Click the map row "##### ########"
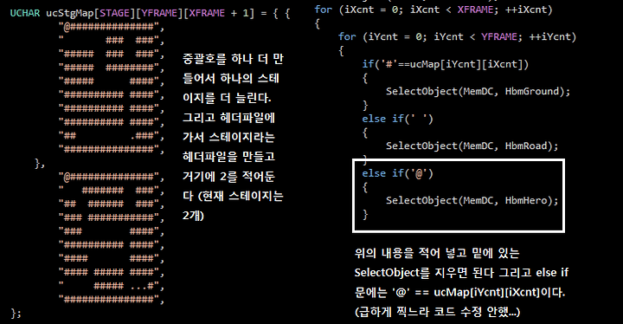This screenshot has height=324, width=623. (112, 68)
